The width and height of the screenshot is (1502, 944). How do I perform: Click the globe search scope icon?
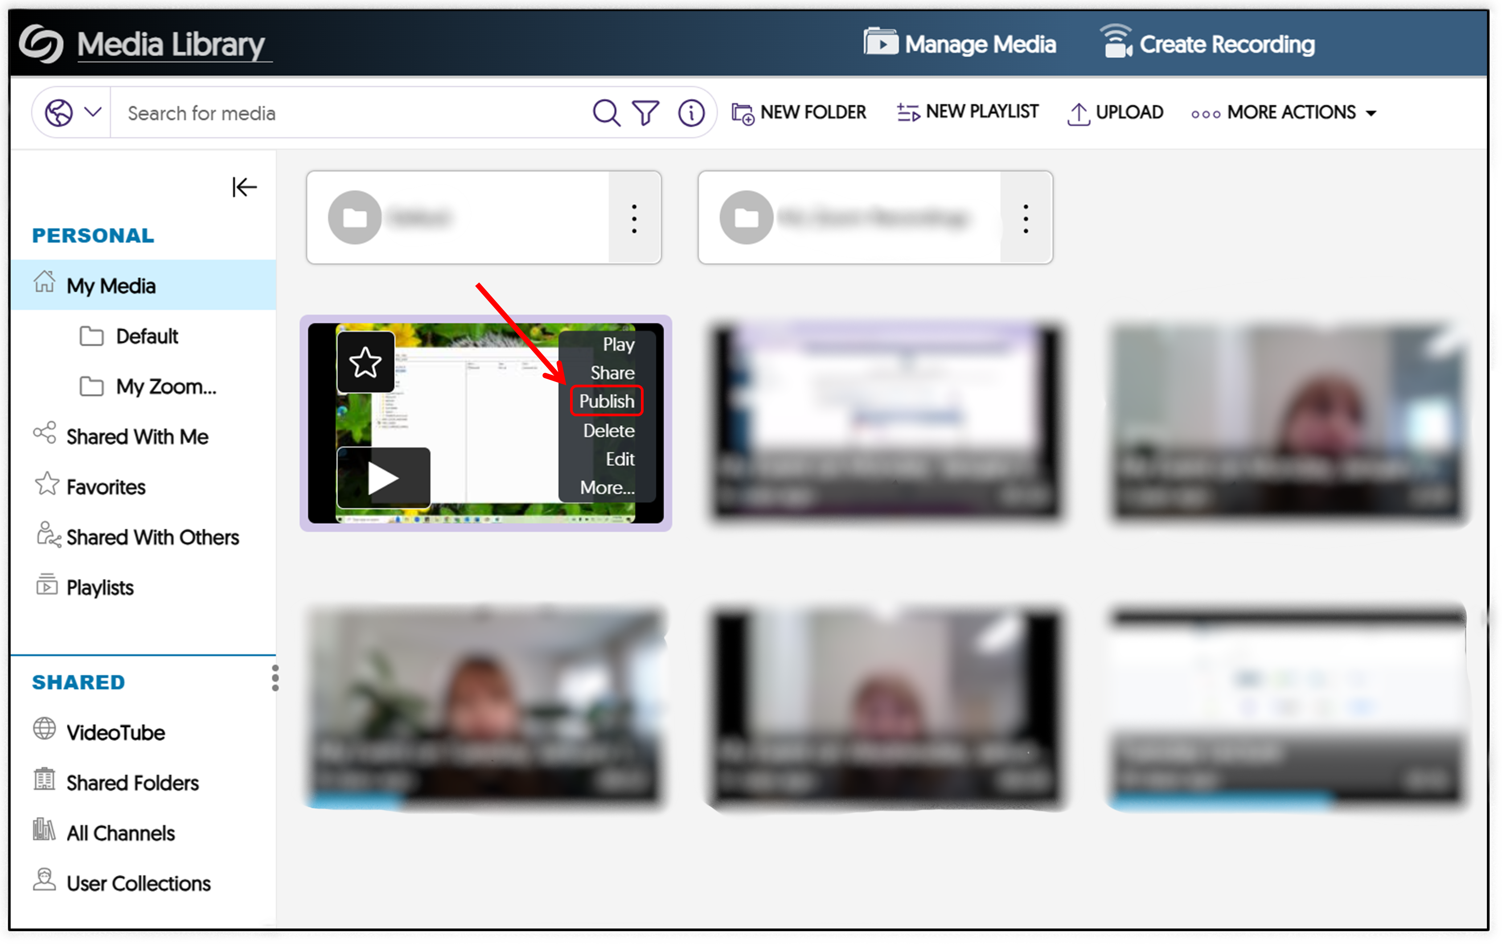tap(59, 113)
